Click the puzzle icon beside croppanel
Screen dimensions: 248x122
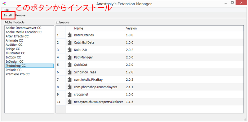coord(69,95)
